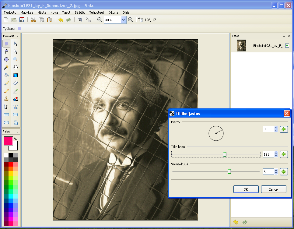Select the Rounded Rectangle tool
This screenshot has width=294, height=229.
tap(16, 114)
